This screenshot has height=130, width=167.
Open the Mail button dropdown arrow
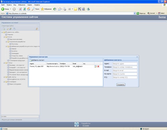62,9
